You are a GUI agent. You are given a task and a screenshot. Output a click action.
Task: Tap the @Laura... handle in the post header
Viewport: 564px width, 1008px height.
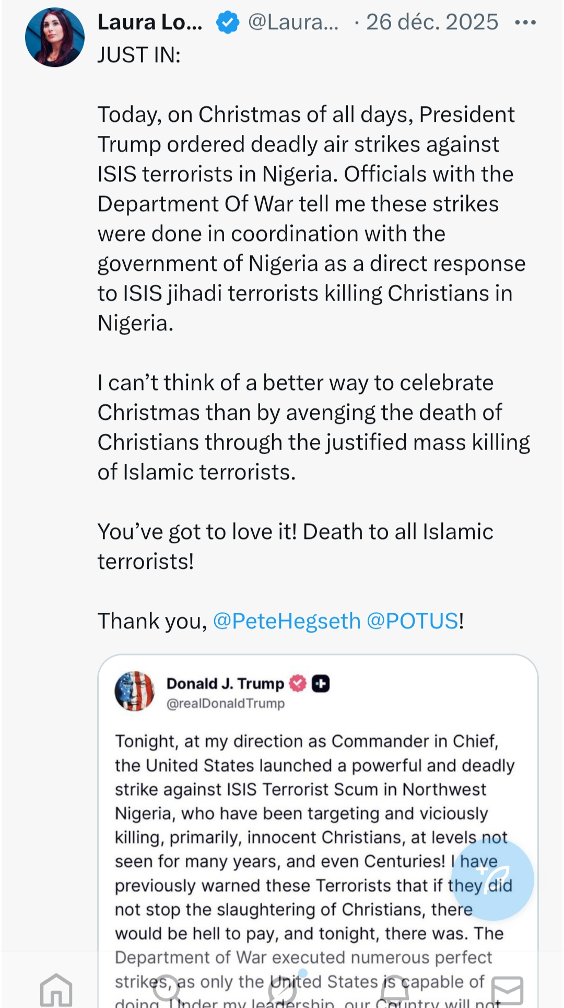point(293,22)
